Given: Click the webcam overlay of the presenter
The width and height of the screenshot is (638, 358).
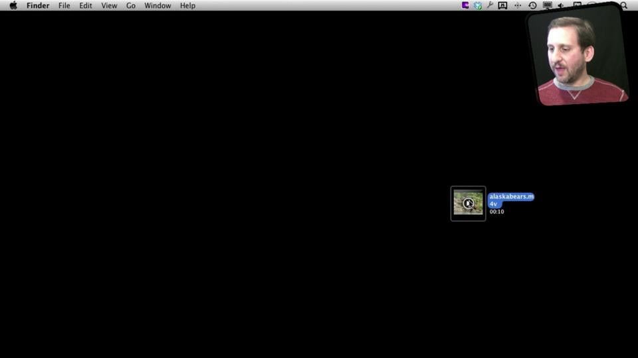Looking at the screenshot, I should tap(578, 55).
